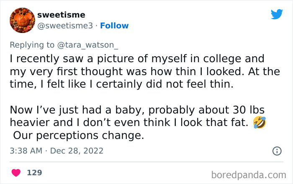The image size is (293, 184).
Task: Open the tweet info circle icon
Action: [x=277, y=151]
